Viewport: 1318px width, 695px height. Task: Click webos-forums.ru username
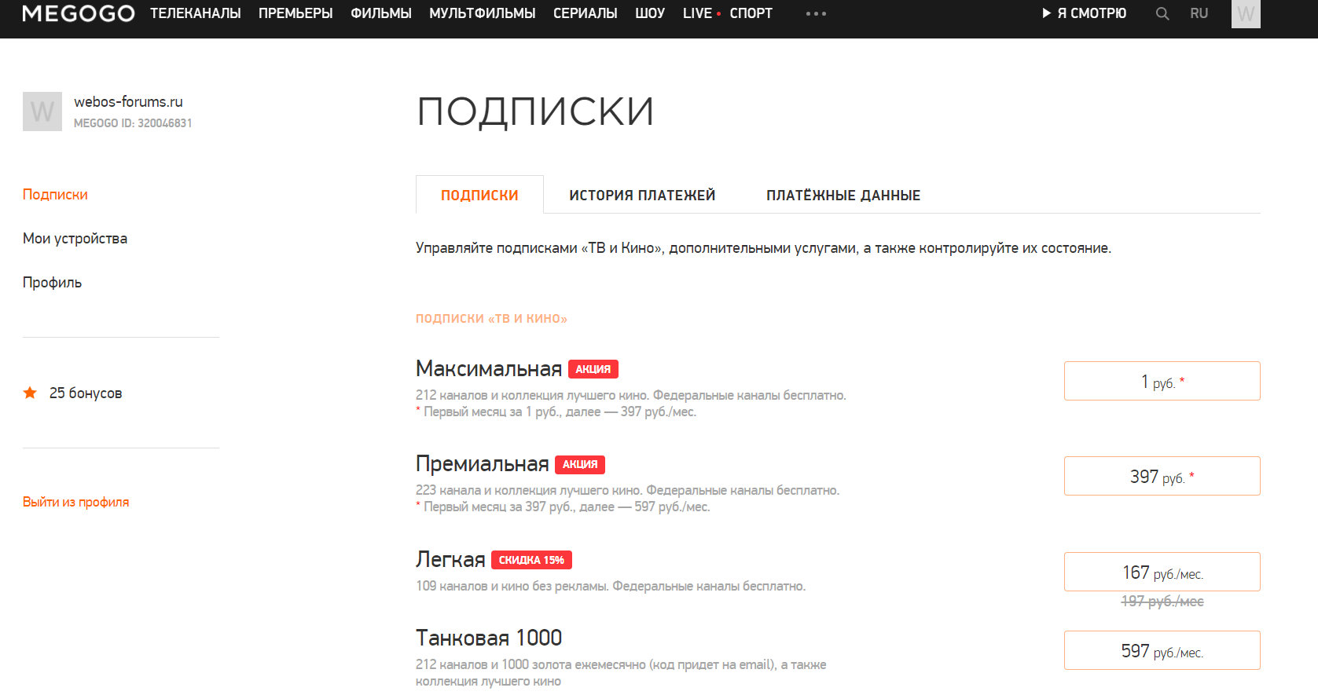coord(128,101)
